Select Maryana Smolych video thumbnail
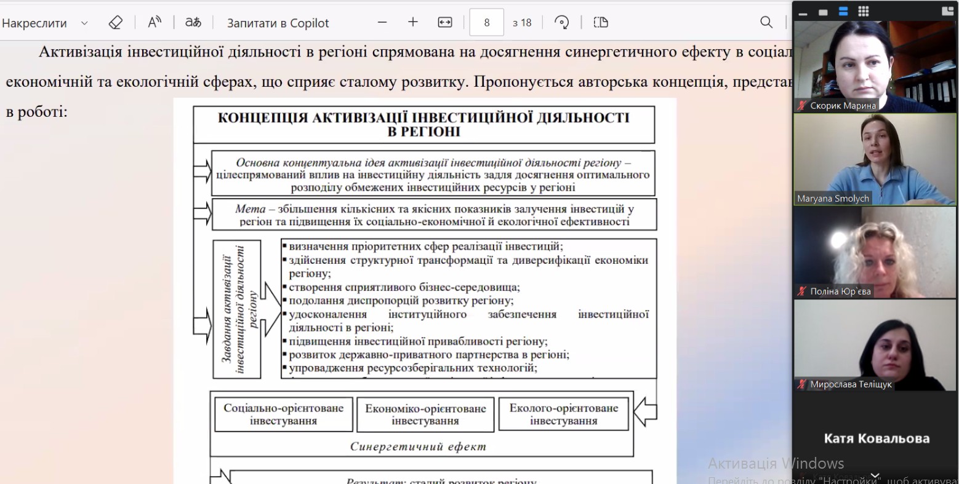The height and width of the screenshot is (484, 959). pyautogui.click(x=875, y=159)
